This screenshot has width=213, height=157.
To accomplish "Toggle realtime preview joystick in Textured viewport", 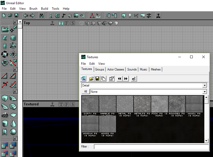I will (52, 104).
